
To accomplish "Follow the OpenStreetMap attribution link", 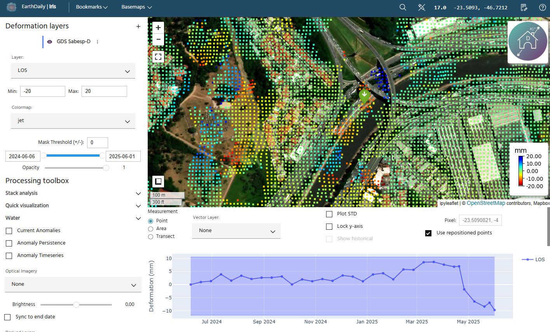I will click(x=486, y=203).
